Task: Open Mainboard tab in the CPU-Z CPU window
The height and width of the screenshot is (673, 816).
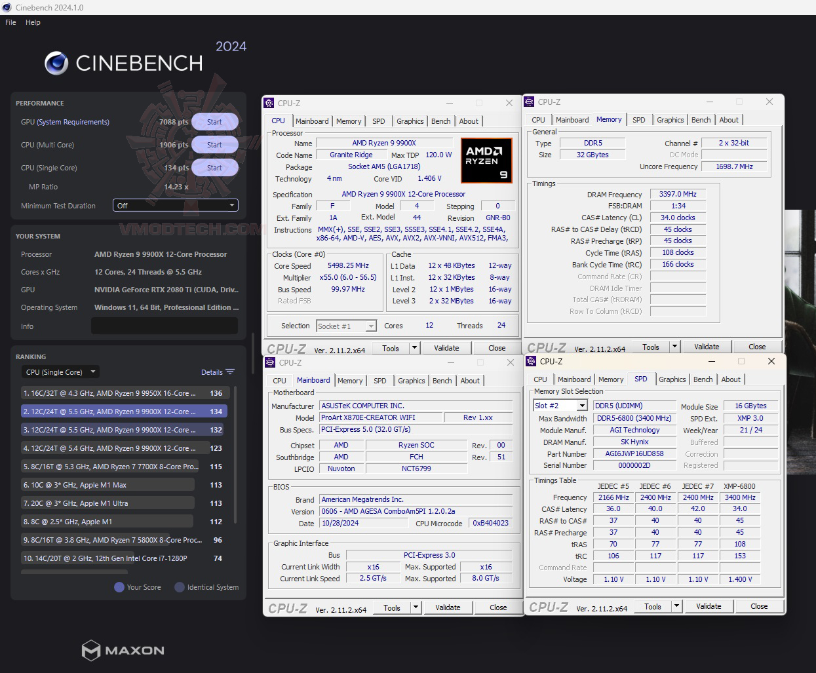Action: point(312,121)
